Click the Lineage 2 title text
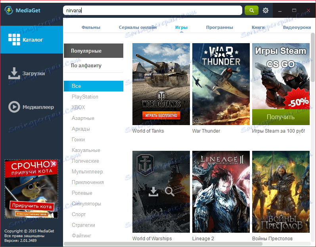The height and width of the screenshot is (247, 316). click(x=203, y=239)
